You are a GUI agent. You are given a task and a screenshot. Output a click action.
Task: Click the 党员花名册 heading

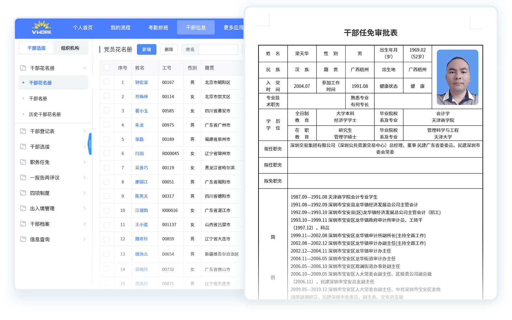coord(118,49)
